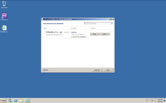This screenshot has width=166, height=103.
Task: Click the magnifier icon in Search downloads
Action: [x=112, y=23]
